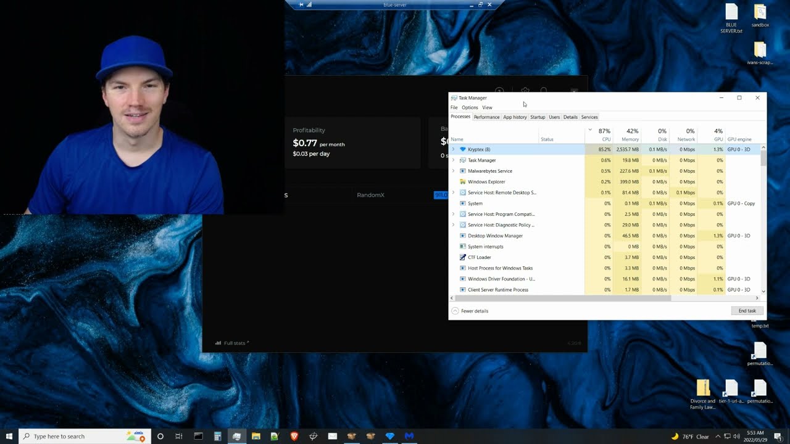Select the Divorce and Family Law desktop folder
Screen dimensions: 790x444
(x=703, y=395)
